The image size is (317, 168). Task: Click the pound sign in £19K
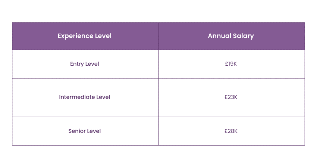[x=226, y=64]
